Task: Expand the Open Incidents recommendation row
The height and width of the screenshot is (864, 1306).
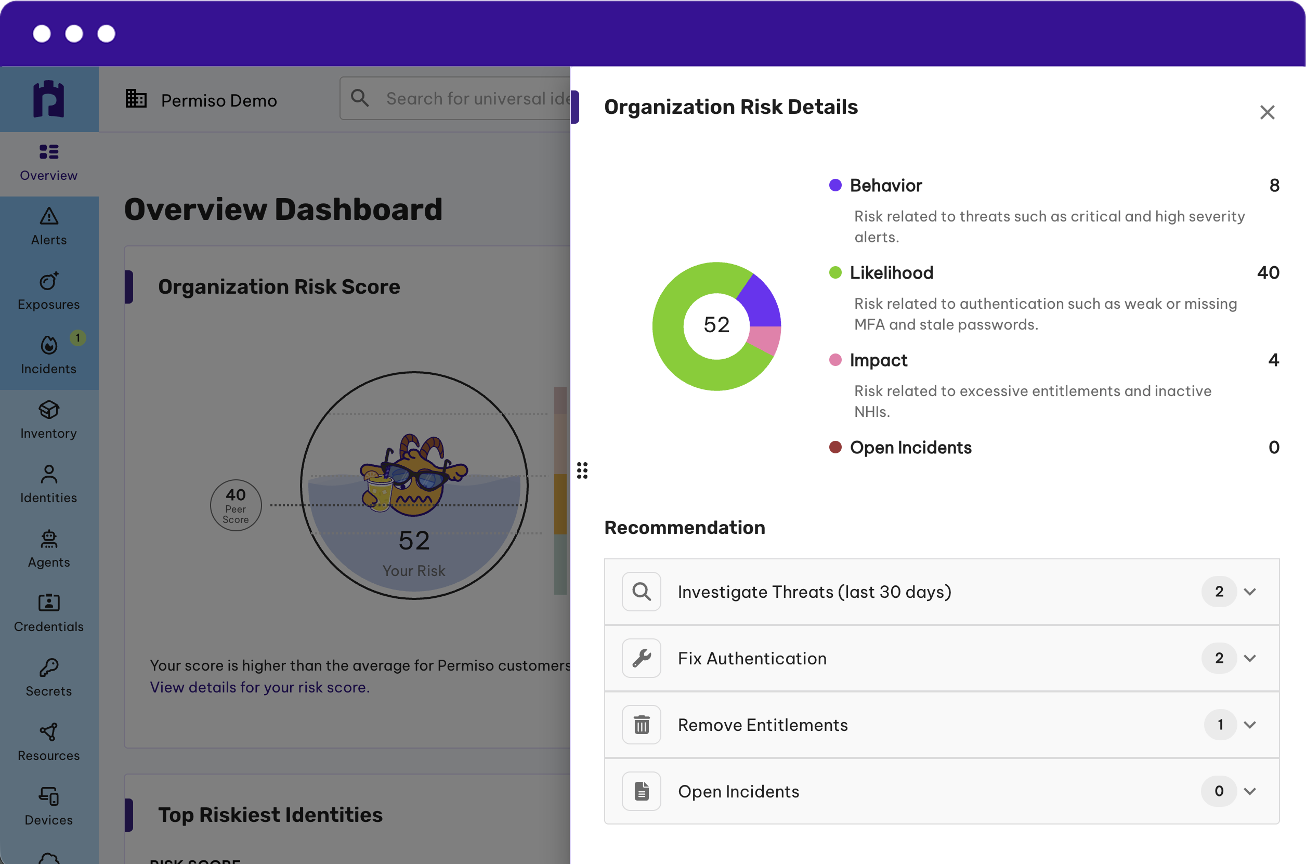Action: coord(942,792)
